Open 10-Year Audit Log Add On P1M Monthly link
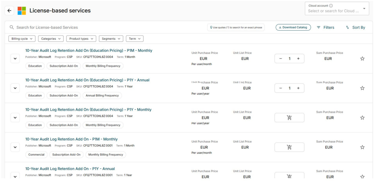Screen dimensions: 375x188 click(71, 139)
